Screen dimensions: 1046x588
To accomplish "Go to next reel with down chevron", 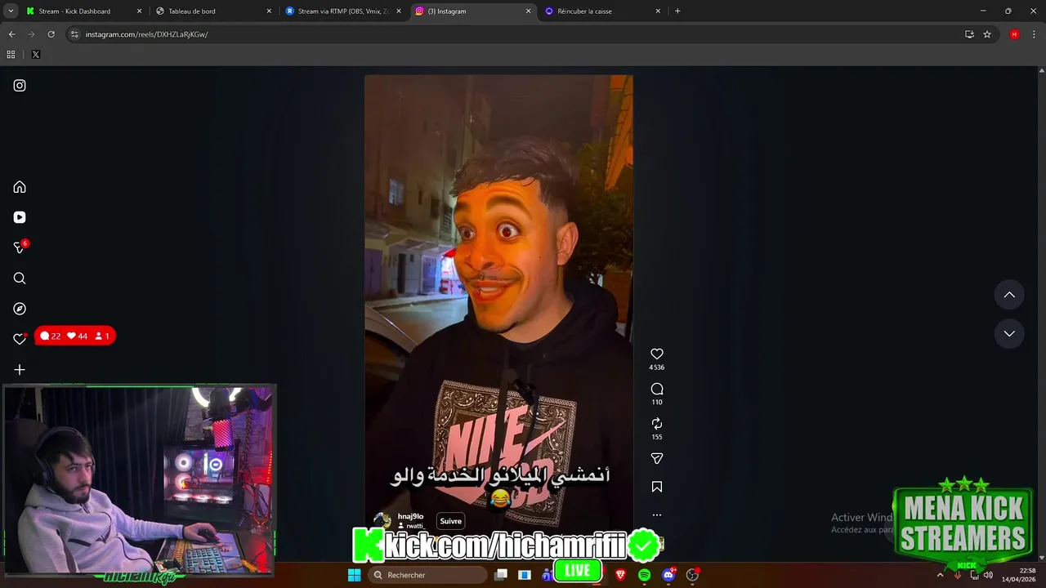I will click(1009, 333).
